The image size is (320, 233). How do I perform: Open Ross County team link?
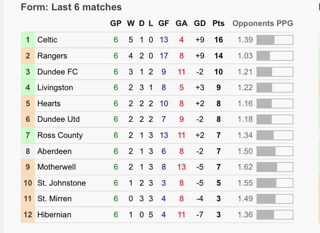(x=60, y=135)
